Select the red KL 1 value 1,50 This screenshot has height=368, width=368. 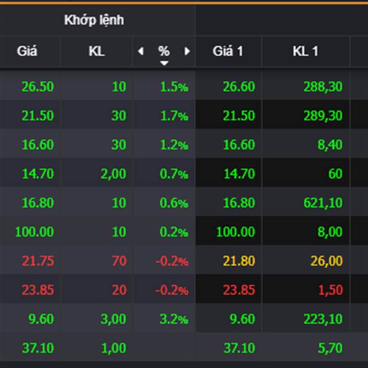[x=330, y=289]
